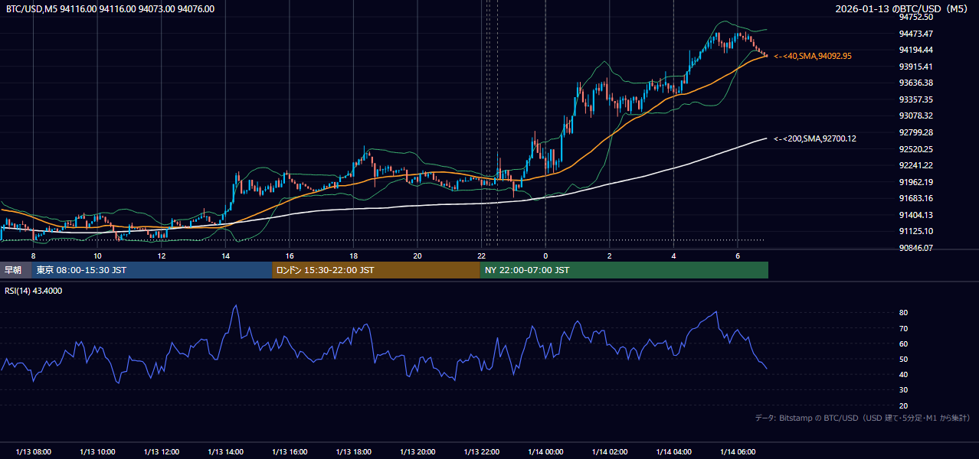This screenshot has width=979, height=459.
Task: Click price axis label 94752.50
Action: point(915,17)
